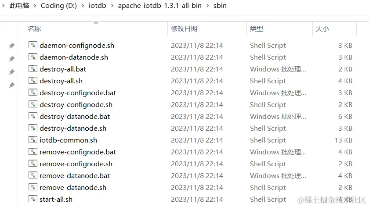Navigate to 此电脑 in breadcrumb

coord(19,6)
